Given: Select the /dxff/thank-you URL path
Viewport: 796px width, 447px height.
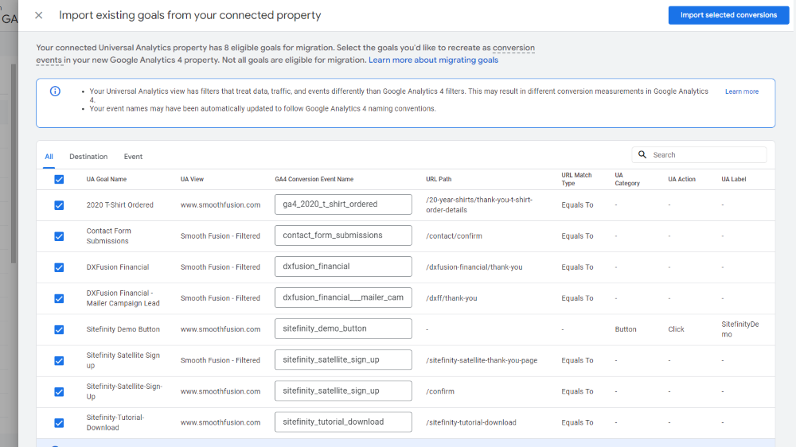Looking at the screenshot, I should pyautogui.click(x=451, y=298).
